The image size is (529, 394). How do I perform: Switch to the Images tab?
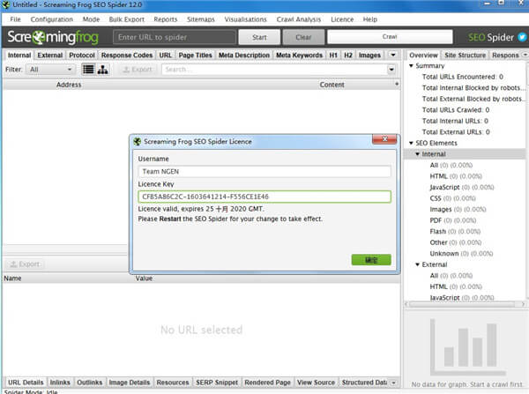pos(369,55)
